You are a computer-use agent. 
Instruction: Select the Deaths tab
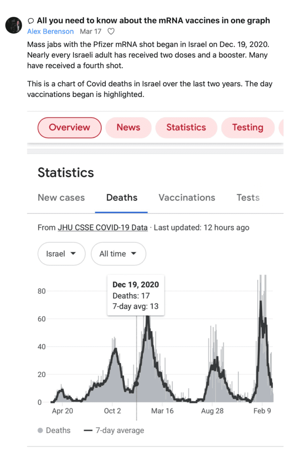pos(122,198)
